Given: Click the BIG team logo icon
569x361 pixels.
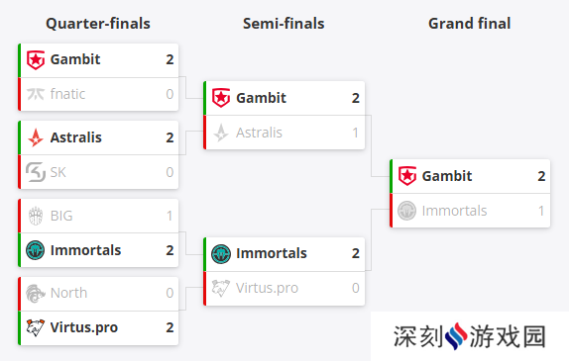Looking at the screenshot, I should (x=36, y=216).
